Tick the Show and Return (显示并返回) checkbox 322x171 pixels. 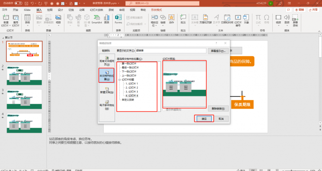(x=164, y=110)
